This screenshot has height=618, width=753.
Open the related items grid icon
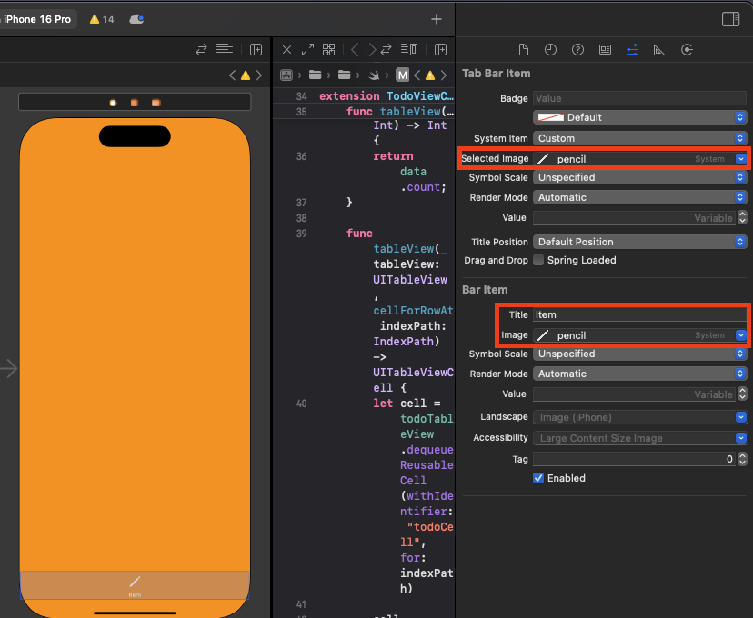(328, 49)
